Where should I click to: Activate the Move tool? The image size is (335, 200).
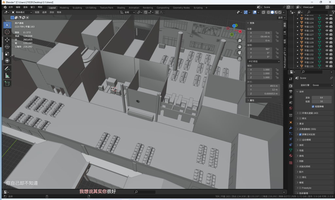click(7, 40)
